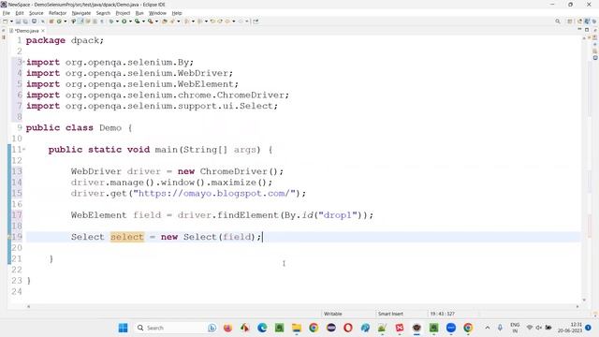Open Firefox from the taskbar

[x=227, y=328]
